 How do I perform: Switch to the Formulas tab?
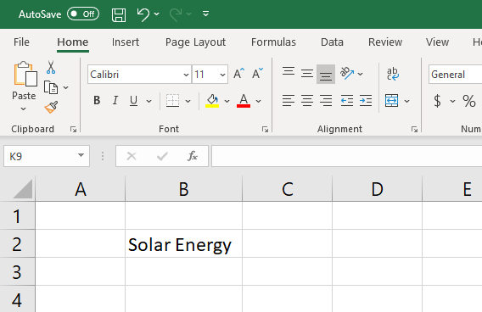pos(273,42)
